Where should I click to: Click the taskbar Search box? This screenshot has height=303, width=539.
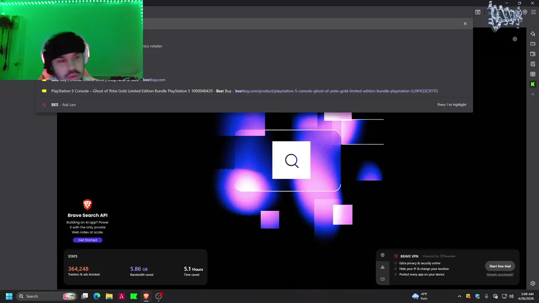(47, 296)
